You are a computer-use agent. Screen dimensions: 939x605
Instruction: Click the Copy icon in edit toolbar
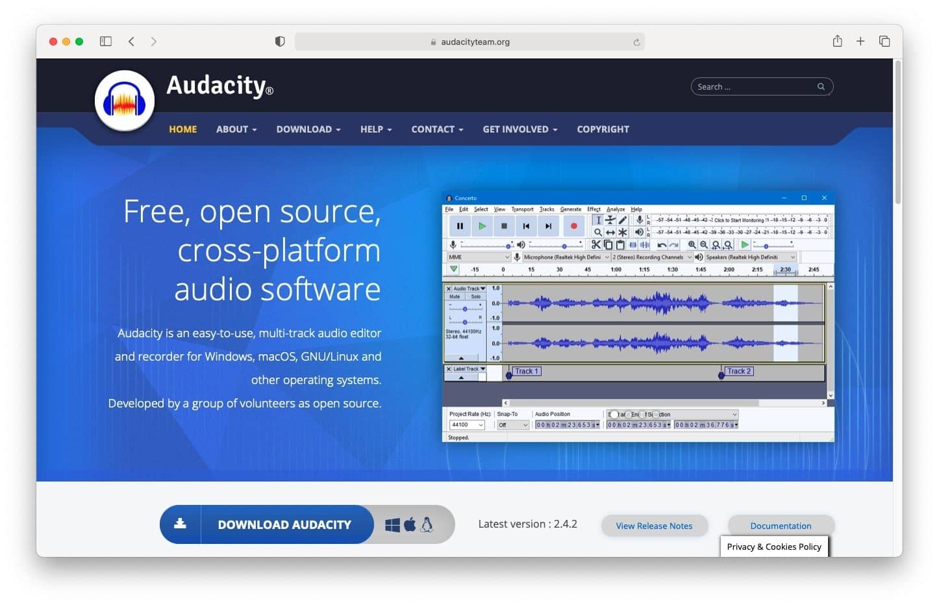pyautogui.click(x=608, y=245)
